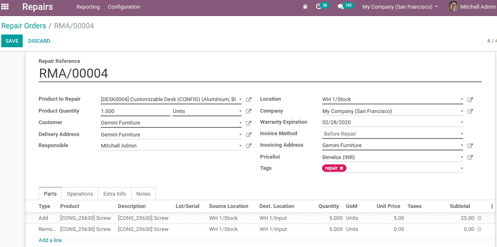Open external link for Location field
Image resolution: width=497 pixels, height=247 pixels.
(470, 100)
